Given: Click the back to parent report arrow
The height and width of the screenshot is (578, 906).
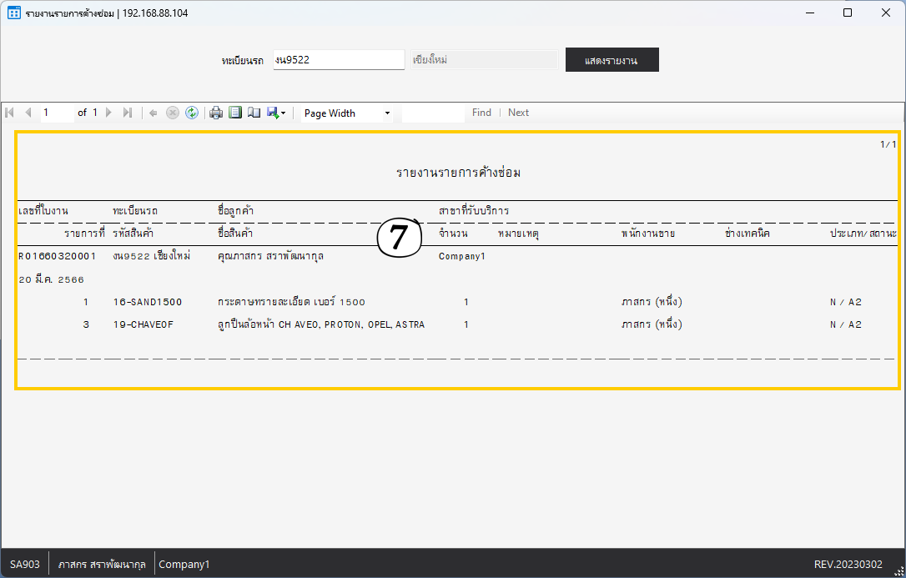Looking at the screenshot, I should tap(154, 113).
